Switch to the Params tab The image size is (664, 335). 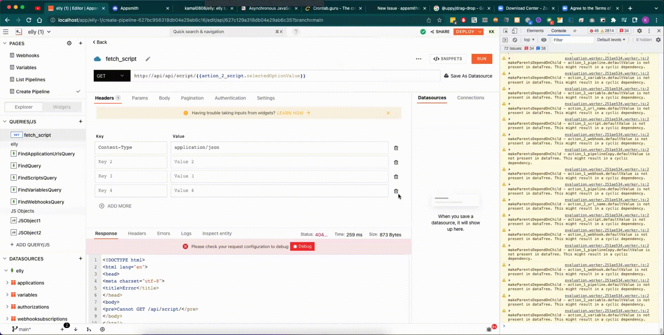tap(140, 98)
